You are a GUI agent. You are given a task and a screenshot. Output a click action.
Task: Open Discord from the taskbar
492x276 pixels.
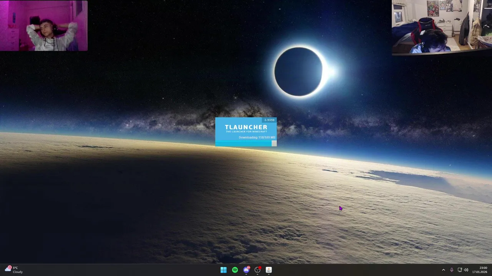point(246,270)
